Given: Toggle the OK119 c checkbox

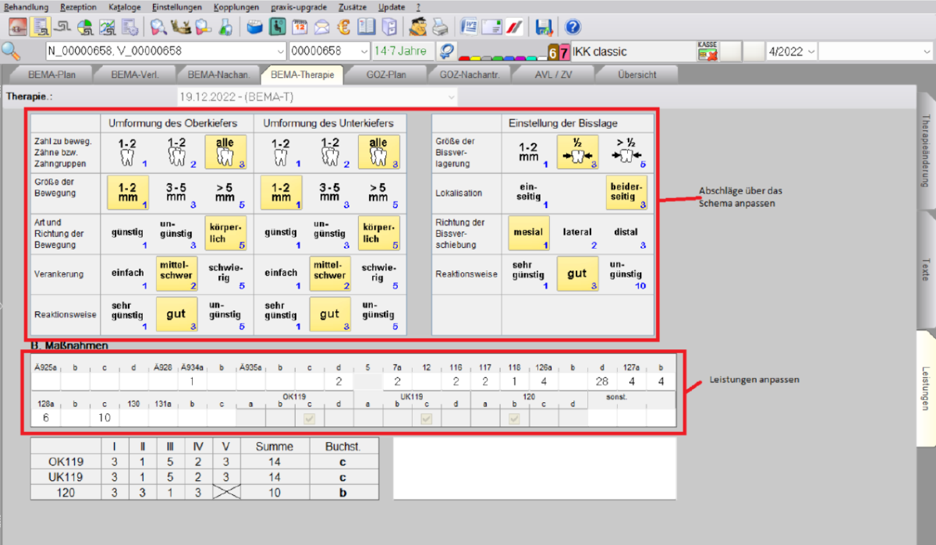Looking at the screenshot, I should point(310,419).
